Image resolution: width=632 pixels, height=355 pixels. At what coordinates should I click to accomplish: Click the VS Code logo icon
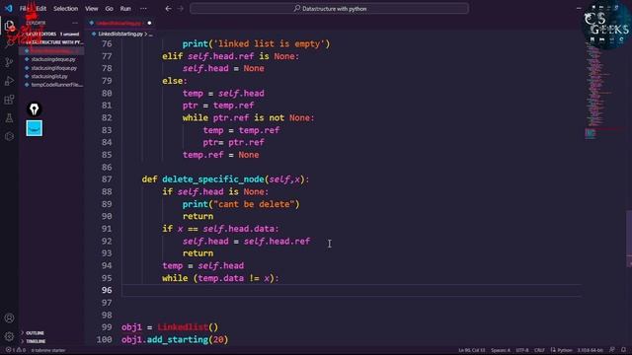[9, 8]
